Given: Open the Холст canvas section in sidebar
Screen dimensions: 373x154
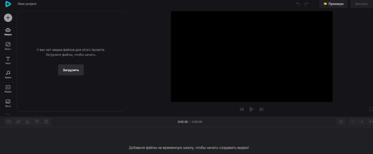Looking at the screenshot, I should [x=8, y=46].
